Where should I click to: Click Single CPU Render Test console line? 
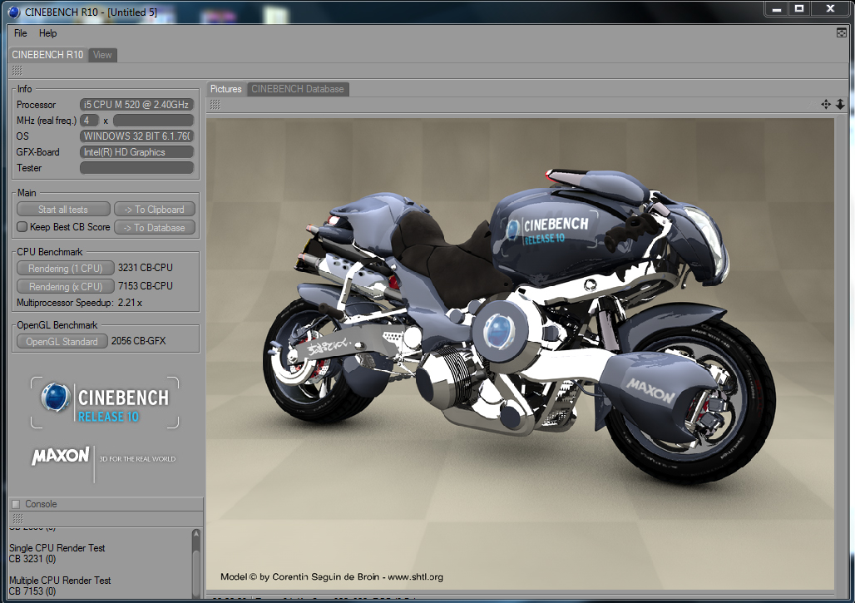[57, 548]
